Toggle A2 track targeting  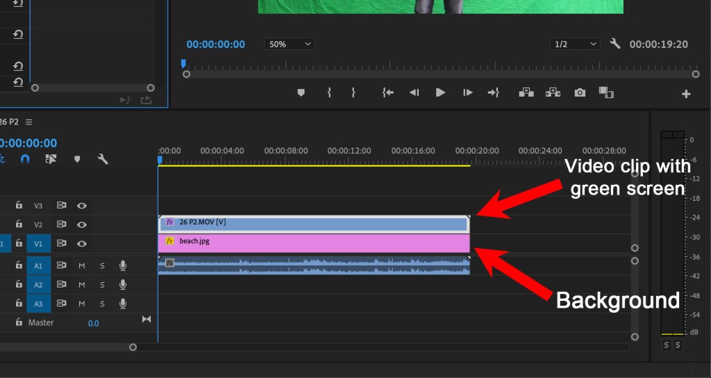tap(39, 284)
